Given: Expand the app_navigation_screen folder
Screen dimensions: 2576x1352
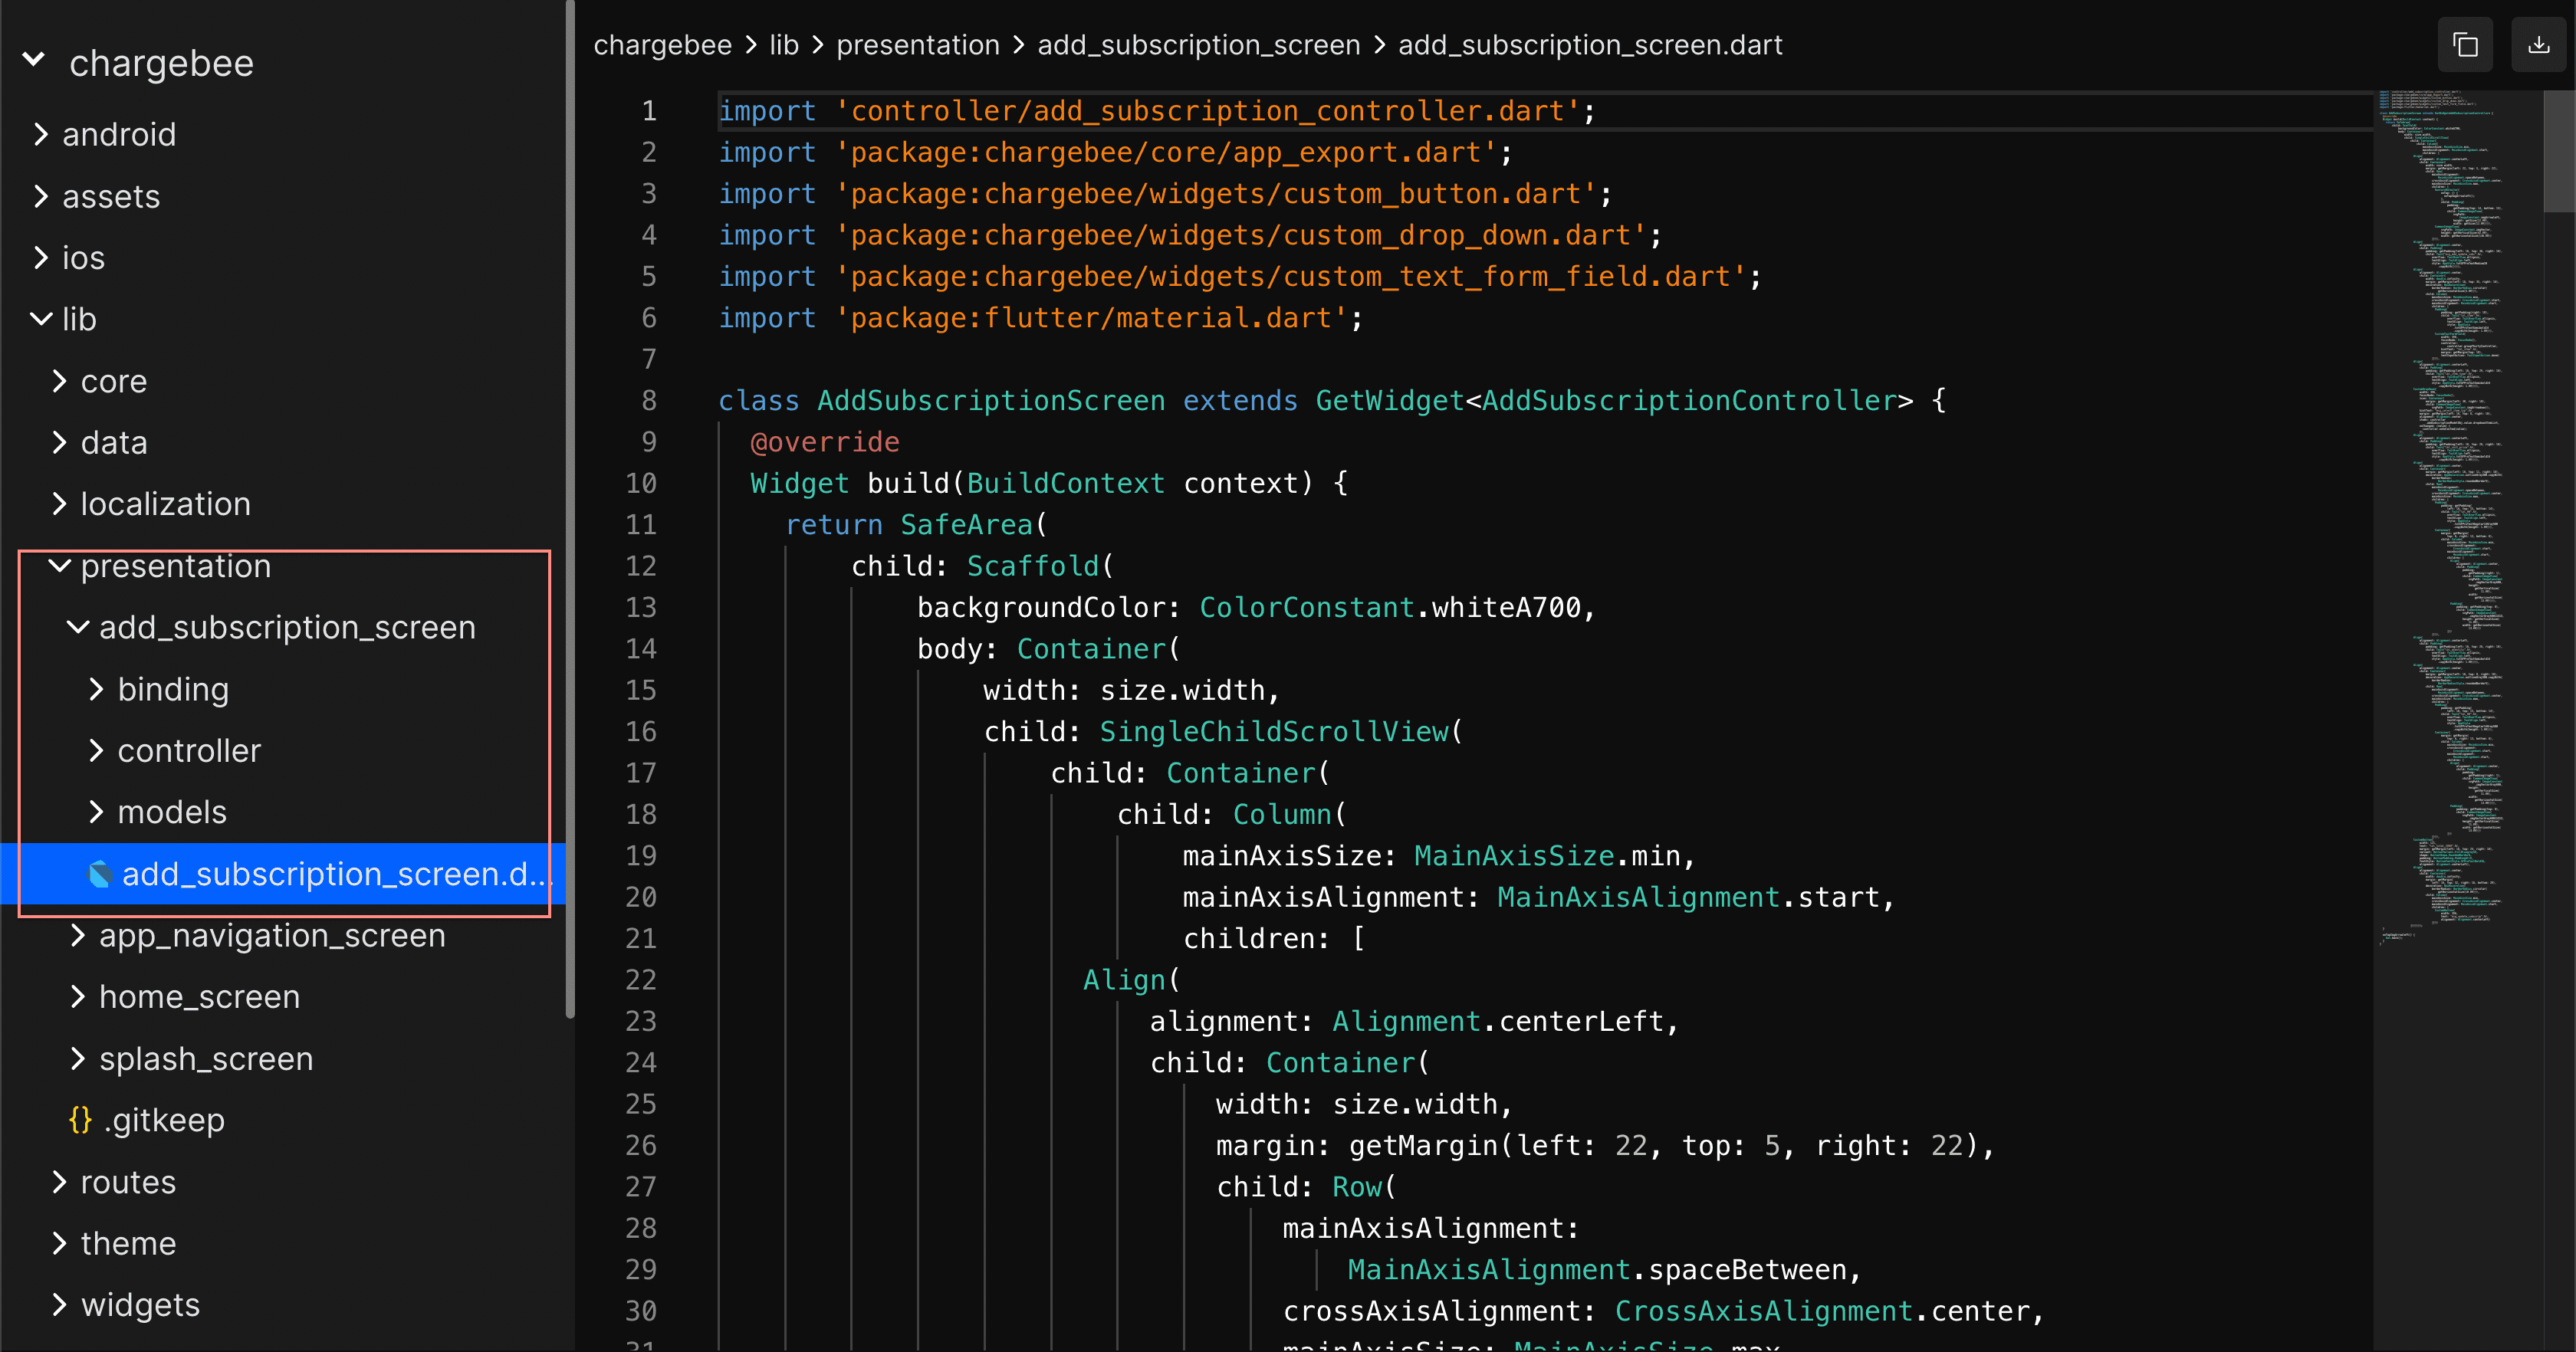Looking at the screenshot, I should [x=78, y=936].
